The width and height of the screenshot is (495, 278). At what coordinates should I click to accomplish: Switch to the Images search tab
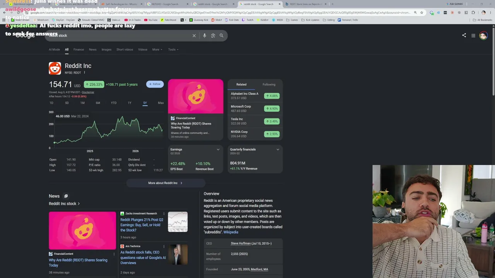point(106,49)
